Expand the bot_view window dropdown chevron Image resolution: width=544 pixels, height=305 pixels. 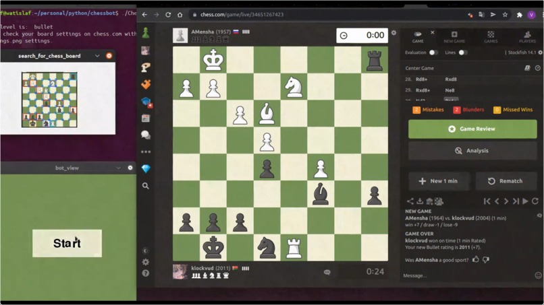(118, 168)
